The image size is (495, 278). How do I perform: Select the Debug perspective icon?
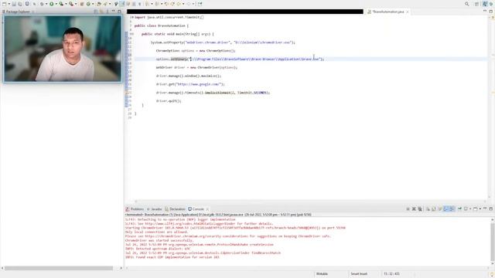[492, 4]
